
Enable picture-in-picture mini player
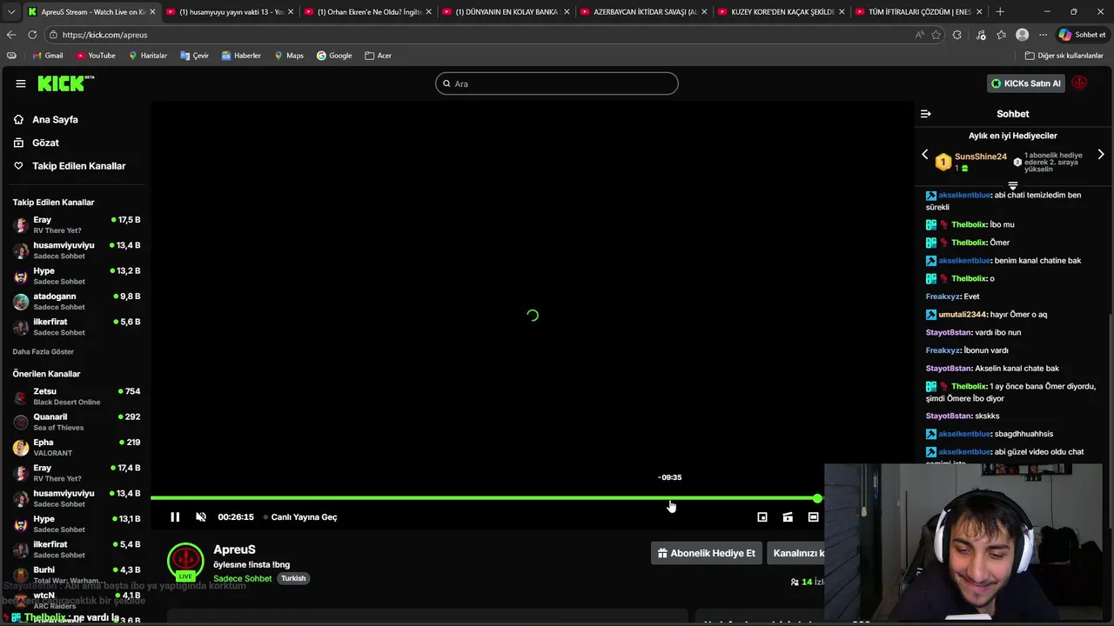(x=762, y=516)
